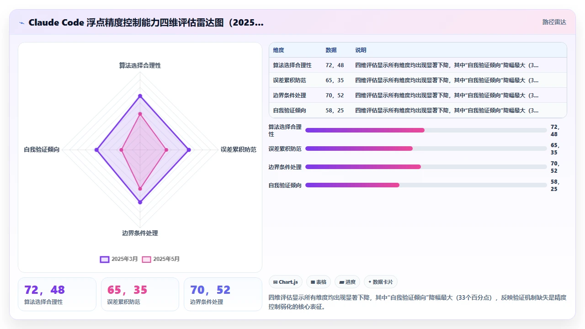Image resolution: width=585 pixels, height=329 pixels.
Task: Select the 数据卡片 tag chip
Action: pyautogui.click(x=381, y=282)
